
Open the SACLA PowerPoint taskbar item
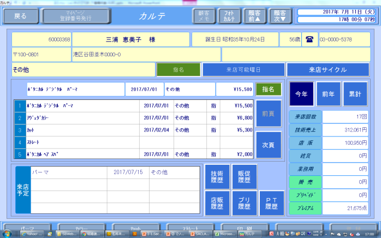[x=201, y=234]
